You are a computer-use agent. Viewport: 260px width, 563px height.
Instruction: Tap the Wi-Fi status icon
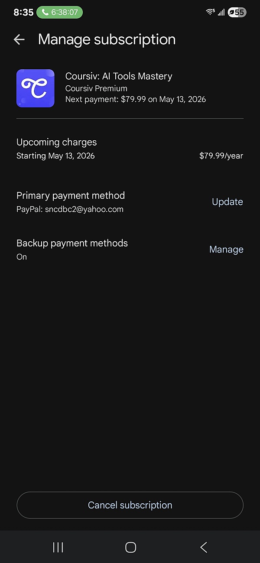(x=210, y=13)
